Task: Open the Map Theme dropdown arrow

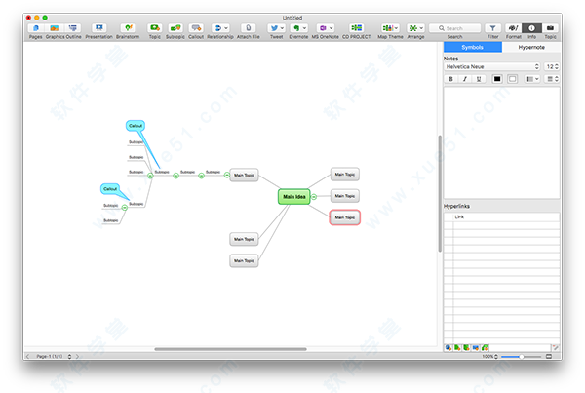Action: [396, 28]
